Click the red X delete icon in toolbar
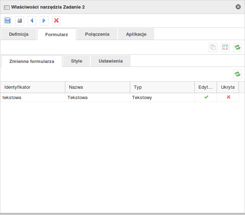The width and height of the screenshot is (245, 215). pos(56,21)
